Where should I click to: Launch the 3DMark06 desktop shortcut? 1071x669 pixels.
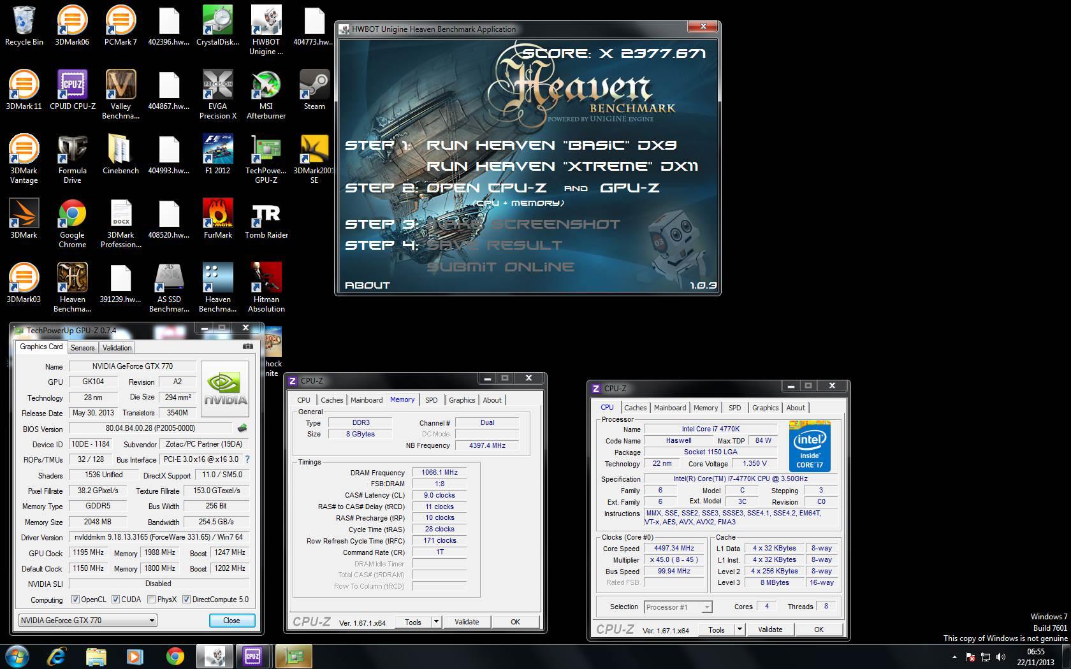[x=72, y=26]
